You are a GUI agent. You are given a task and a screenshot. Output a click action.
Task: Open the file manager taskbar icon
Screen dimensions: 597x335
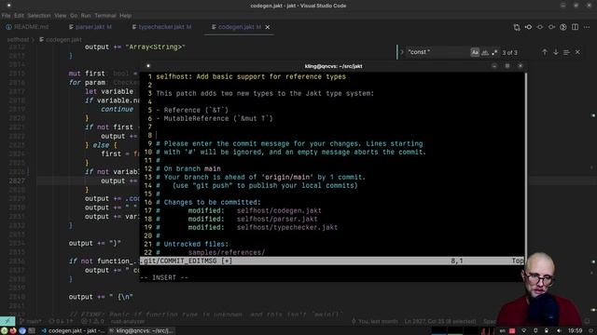tap(32, 331)
